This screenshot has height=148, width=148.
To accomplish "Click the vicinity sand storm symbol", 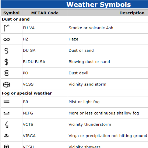I will (x=7, y=85).
